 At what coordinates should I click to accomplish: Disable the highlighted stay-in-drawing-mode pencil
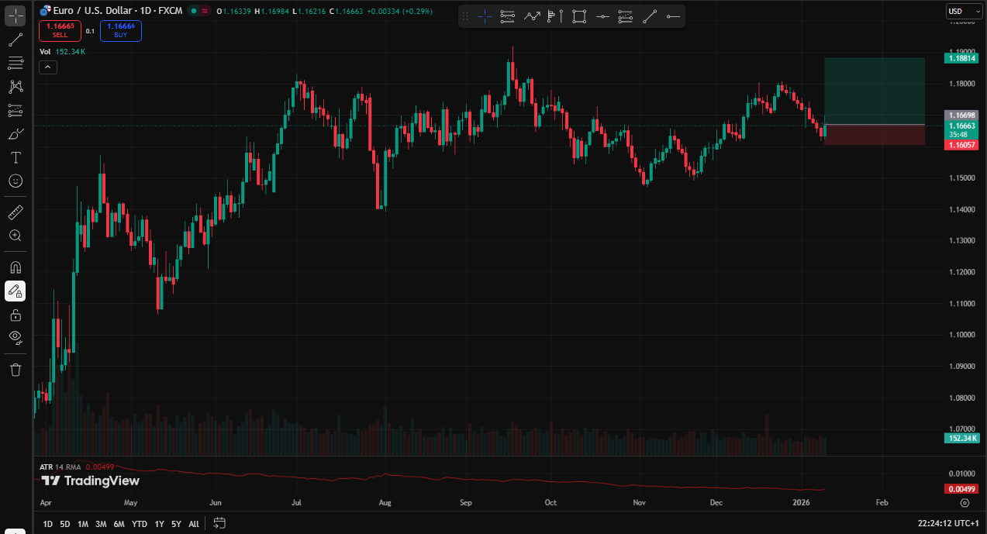16,291
